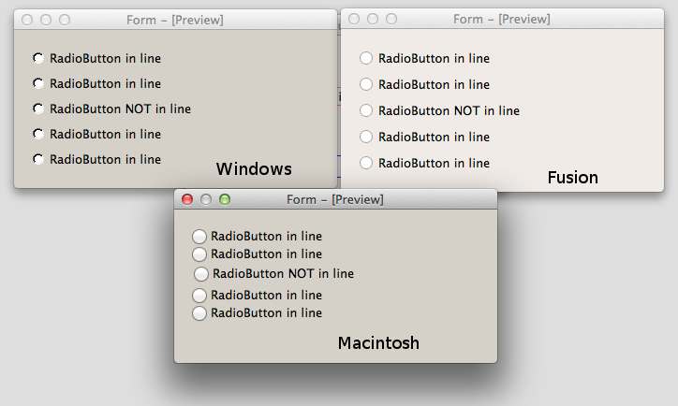Choose 'RadioButton NOT in line' in Windows form
678x406 pixels.
click(x=38, y=109)
